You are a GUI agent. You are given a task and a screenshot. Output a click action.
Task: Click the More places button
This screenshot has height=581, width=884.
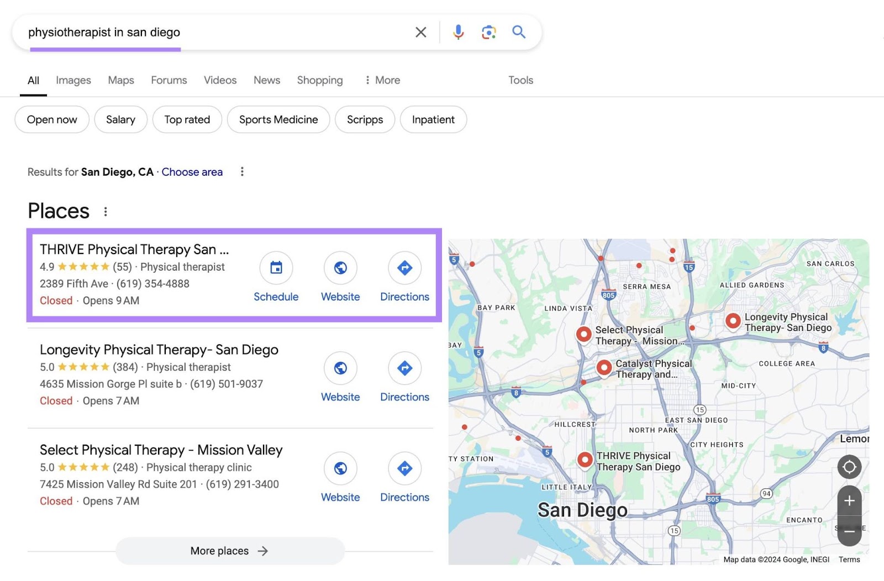point(230,551)
